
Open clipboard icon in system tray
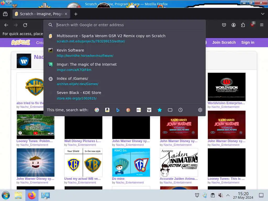pyautogui.click(x=213, y=195)
